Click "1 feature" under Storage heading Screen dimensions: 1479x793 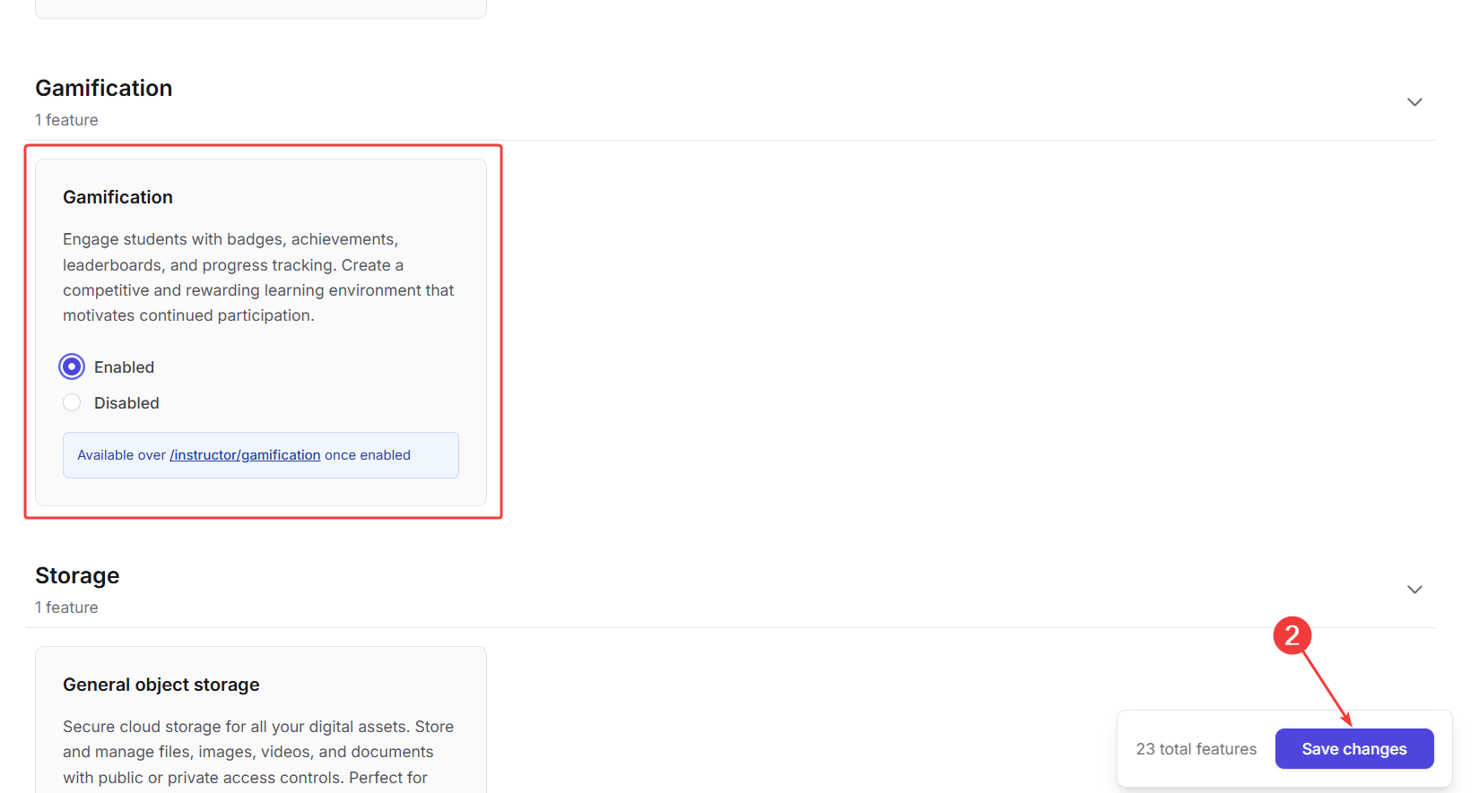point(66,608)
